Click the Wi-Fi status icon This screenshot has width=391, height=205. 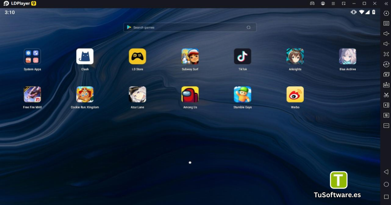(x=362, y=12)
